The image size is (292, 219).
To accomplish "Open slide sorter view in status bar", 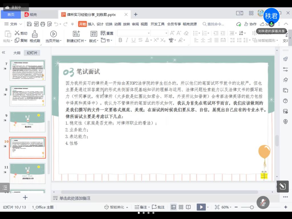I will pyautogui.click(x=181, y=207).
